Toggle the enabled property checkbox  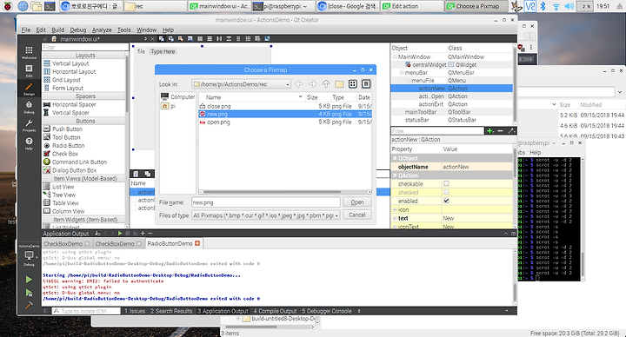pos(446,201)
